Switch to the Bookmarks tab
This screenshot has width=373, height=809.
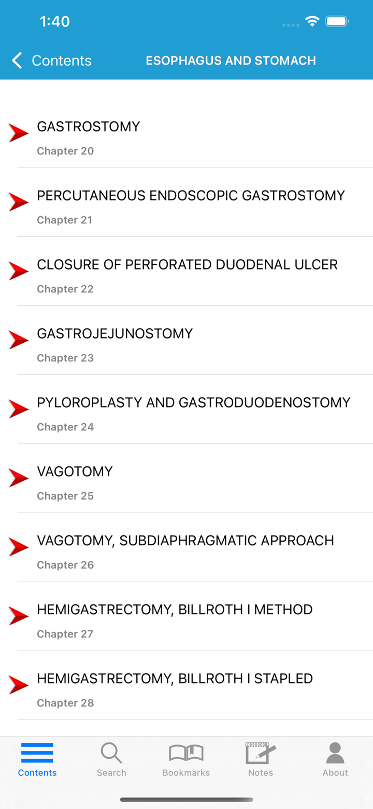click(x=185, y=759)
